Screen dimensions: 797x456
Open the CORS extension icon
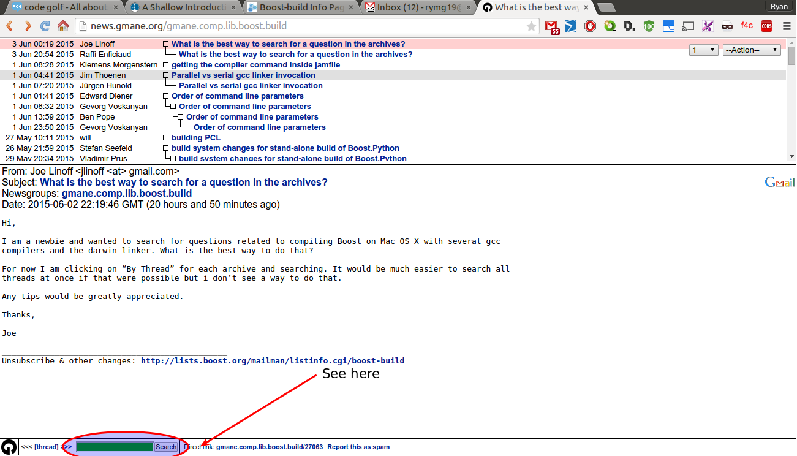pos(766,26)
